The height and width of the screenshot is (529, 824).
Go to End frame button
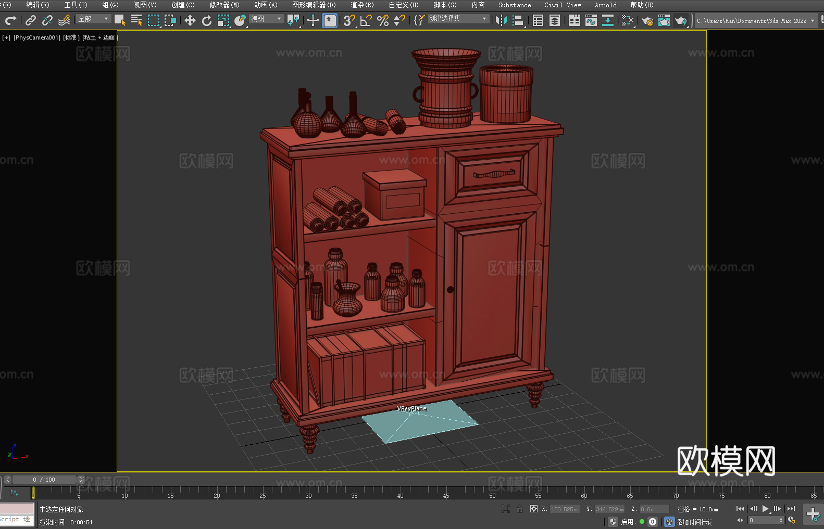(x=791, y=509)
